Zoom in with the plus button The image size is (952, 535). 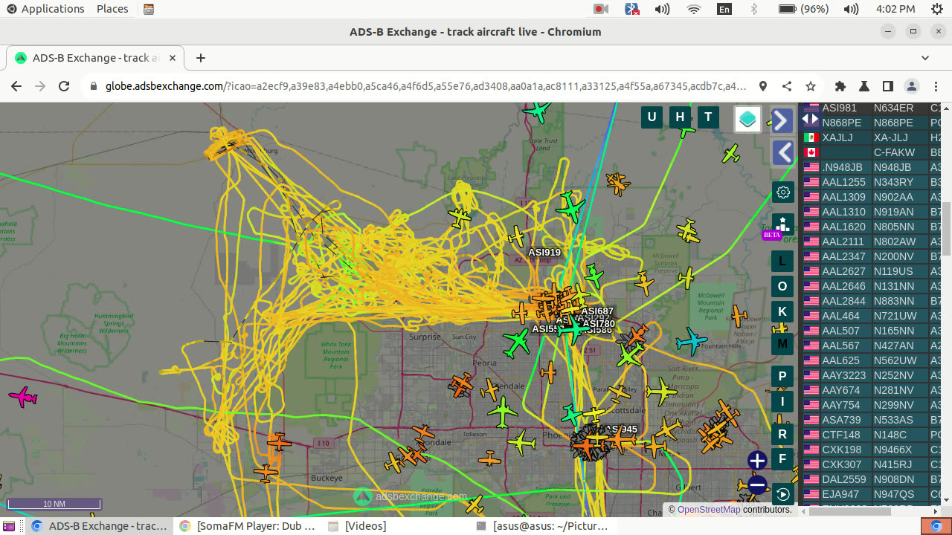(x=757, y=461)
